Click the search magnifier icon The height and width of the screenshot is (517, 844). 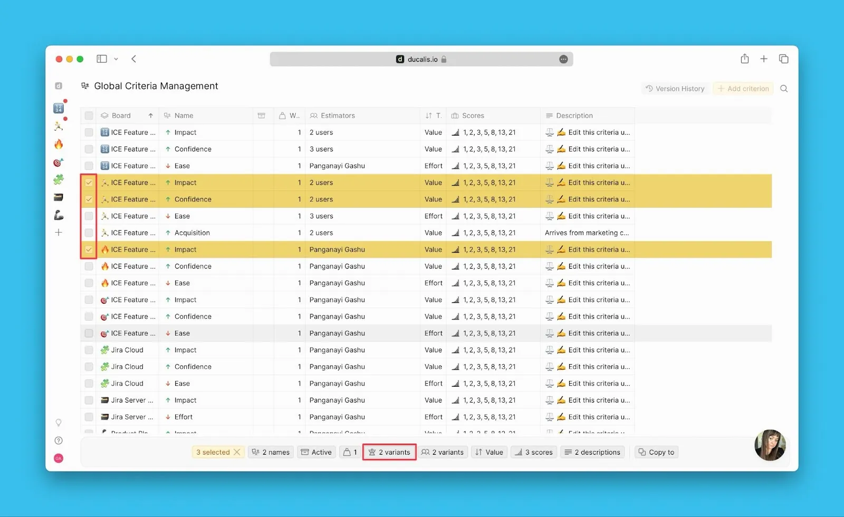click(x=784, y=89)
